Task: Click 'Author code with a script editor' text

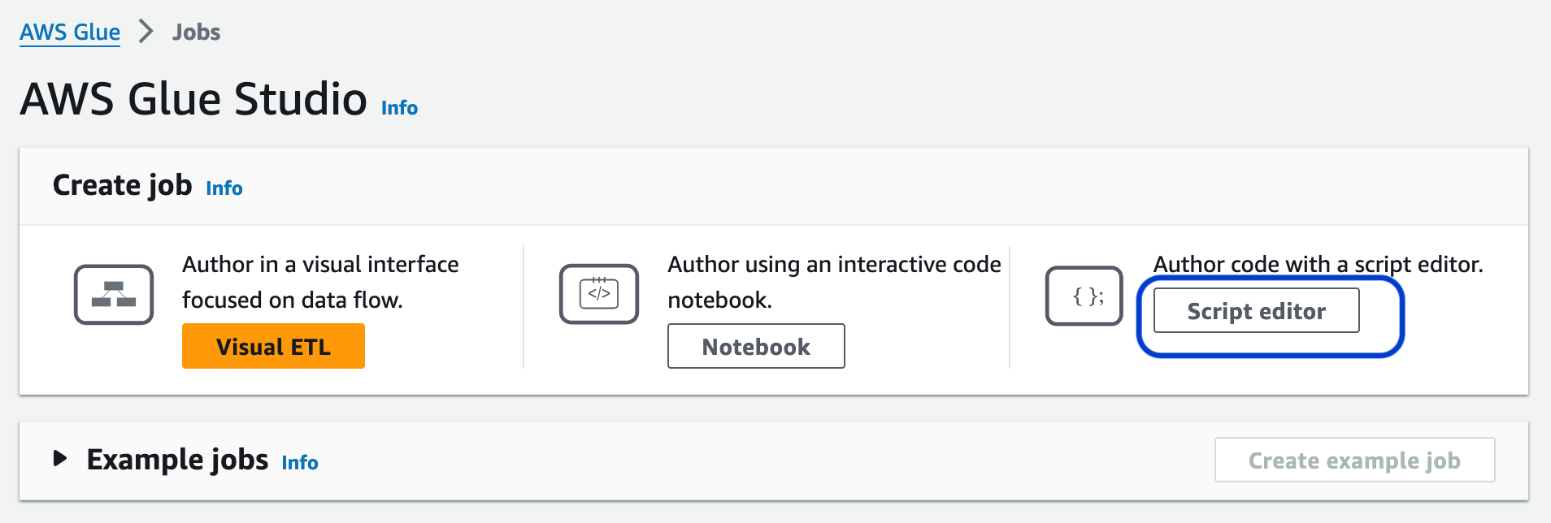Action: tap(1318, 265)
